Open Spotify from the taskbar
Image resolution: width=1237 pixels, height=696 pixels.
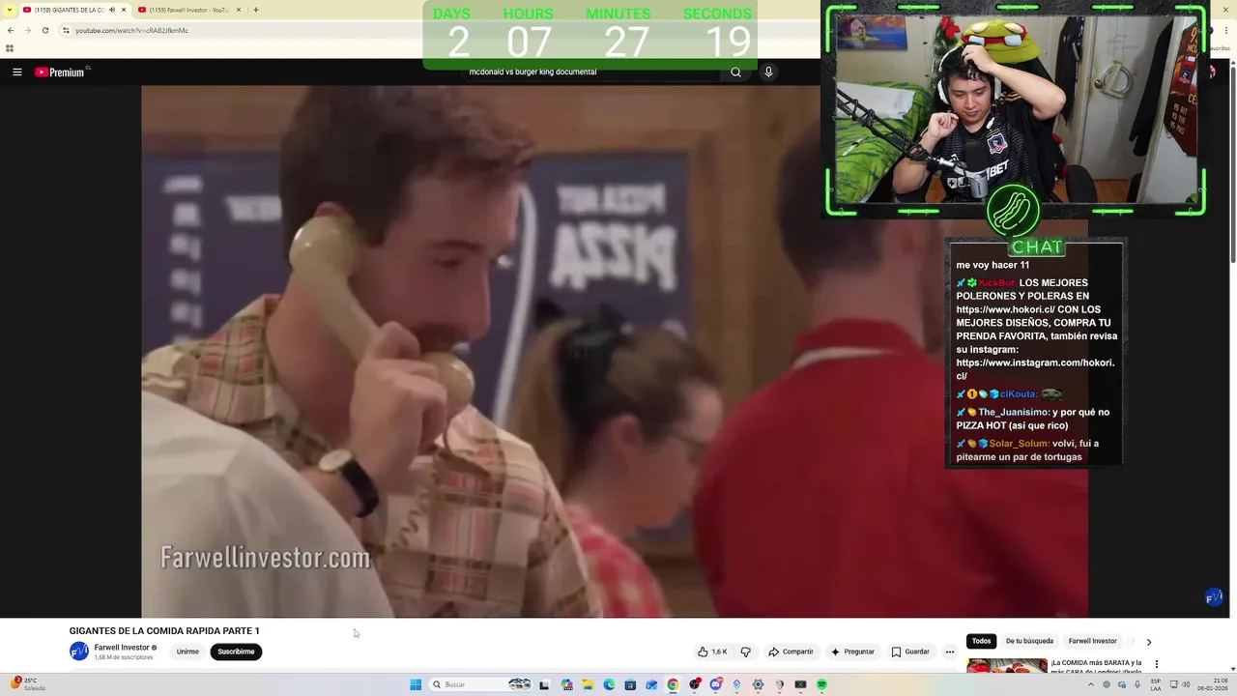coord(821,684)
